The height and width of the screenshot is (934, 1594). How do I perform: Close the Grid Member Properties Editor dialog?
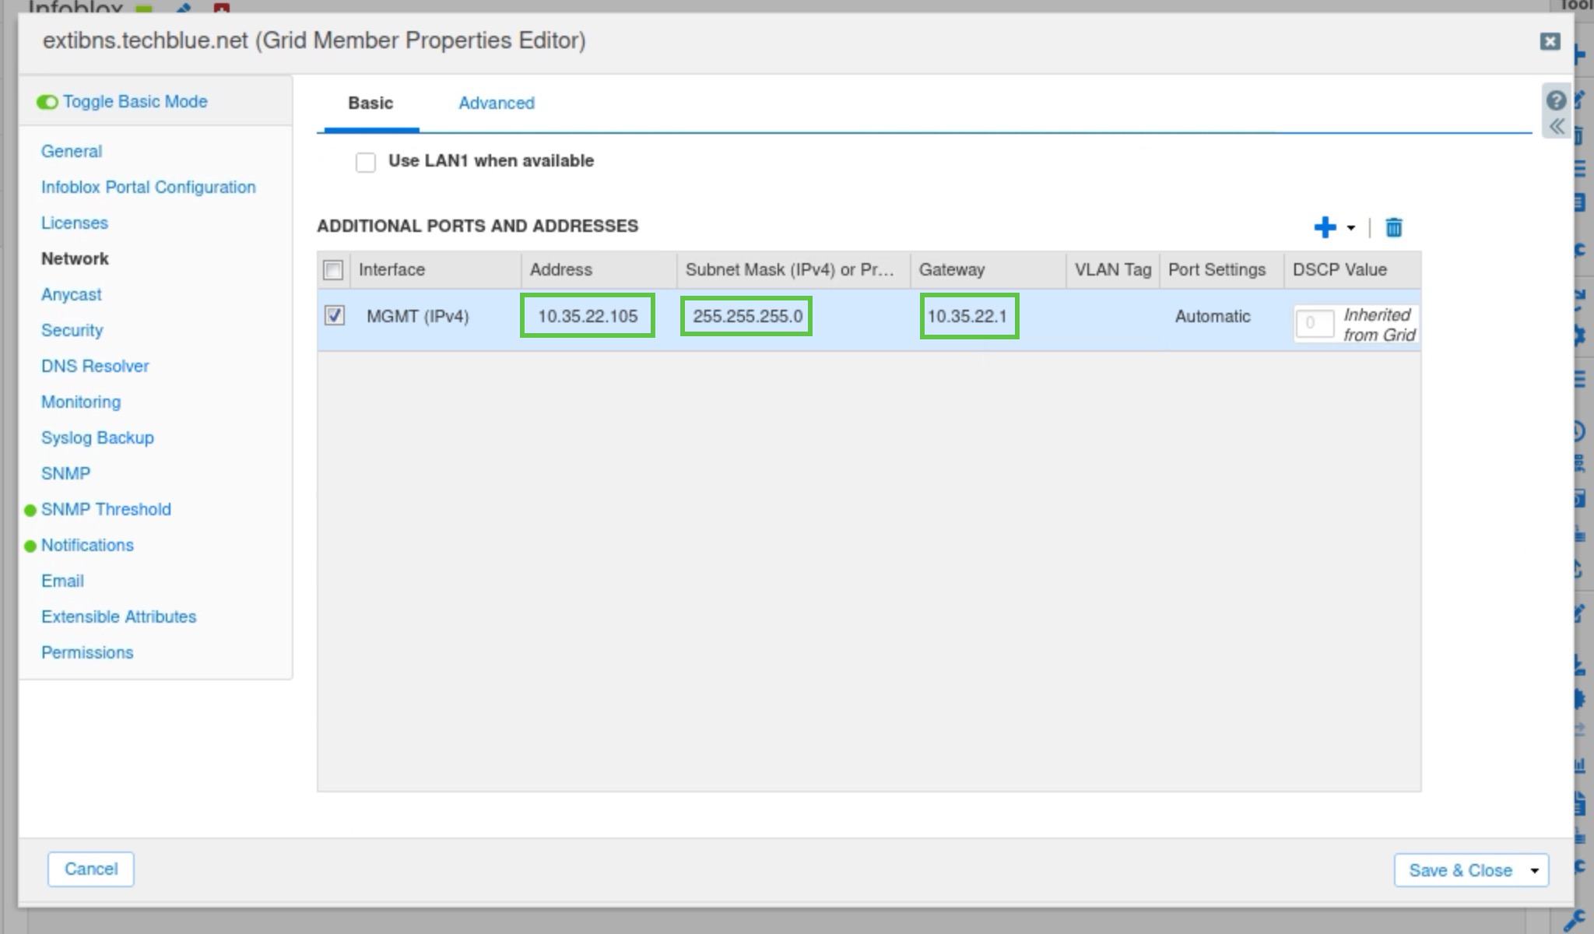point(1550,41)
